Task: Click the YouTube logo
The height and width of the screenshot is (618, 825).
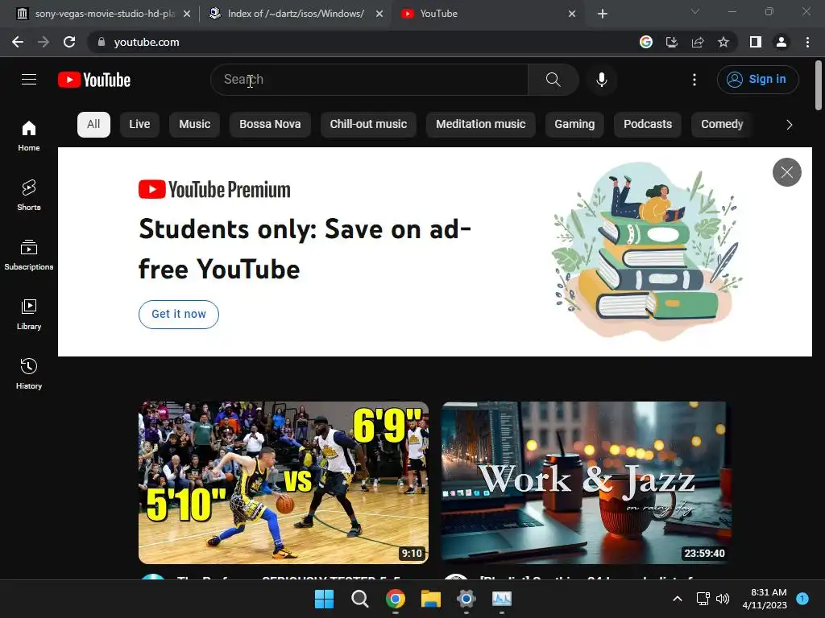Action: [94, 80]
